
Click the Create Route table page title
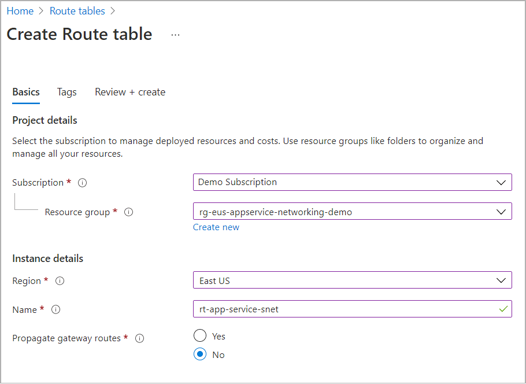pyautogui.click(x=79, y=34)
